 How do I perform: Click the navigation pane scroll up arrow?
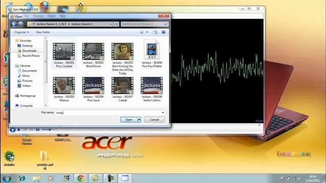[46, 39]
